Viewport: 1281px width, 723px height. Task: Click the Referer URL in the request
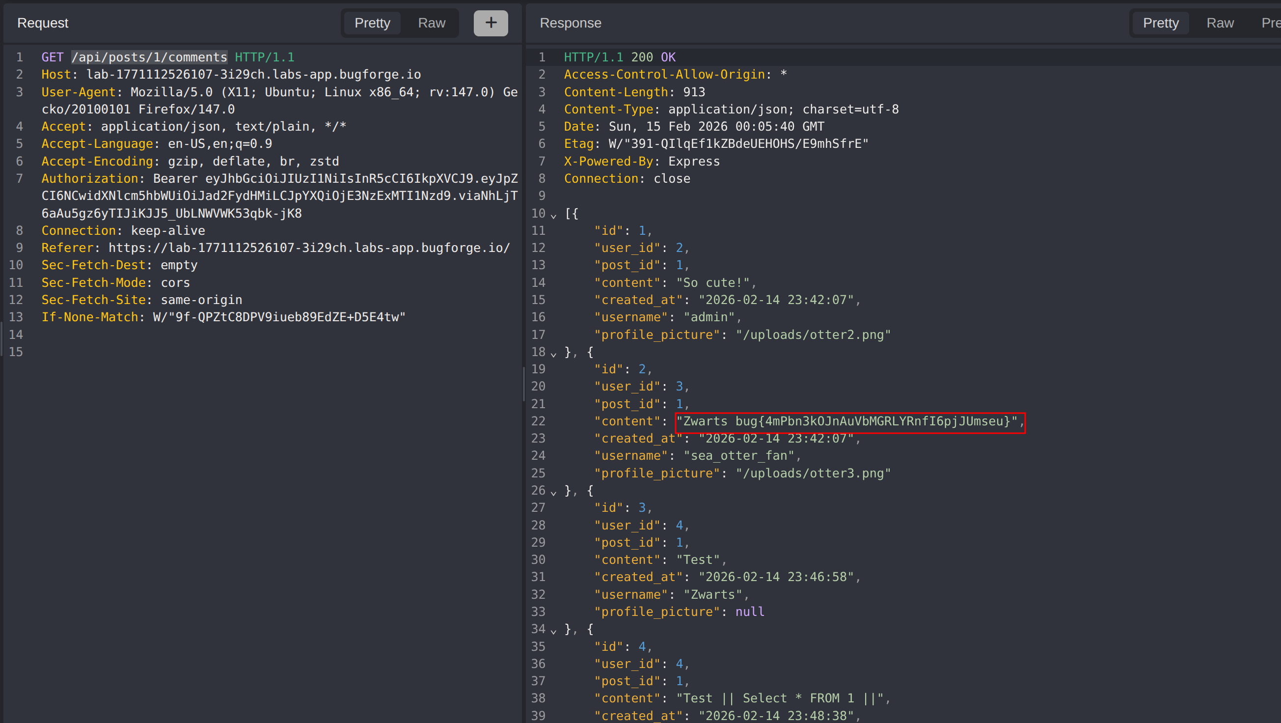coord(309,248)
